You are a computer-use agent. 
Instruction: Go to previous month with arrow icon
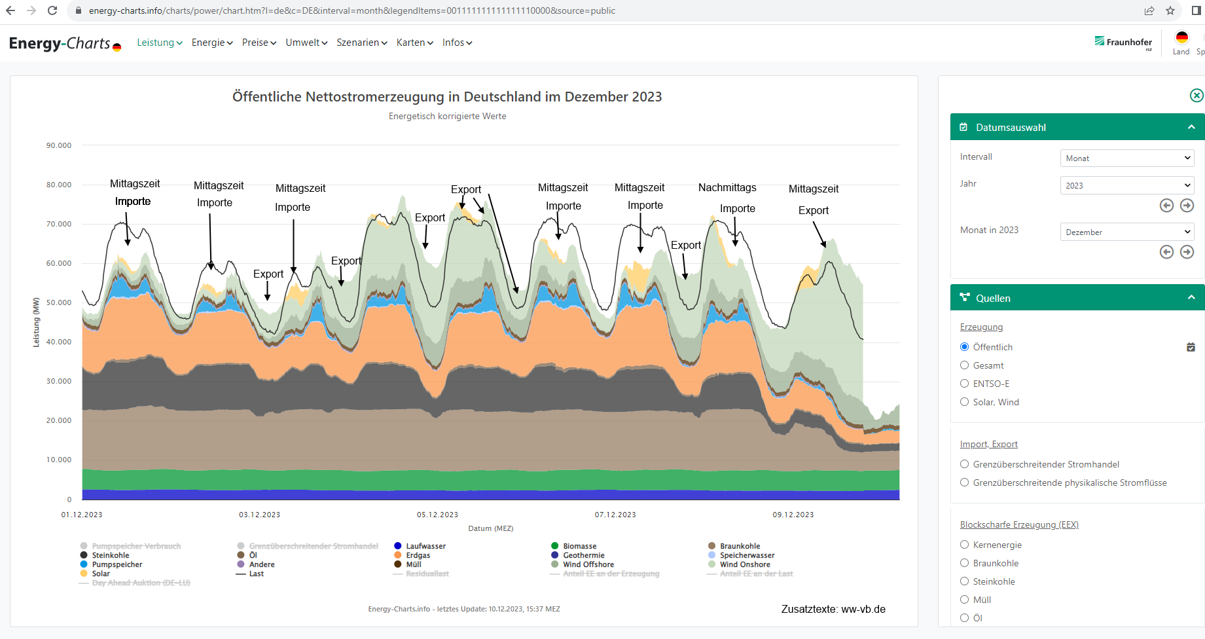click(1166, 252)
